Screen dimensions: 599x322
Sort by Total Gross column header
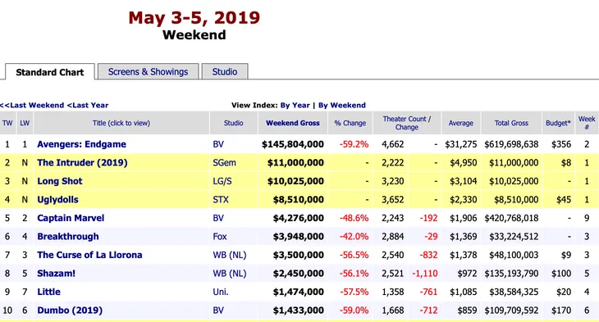(511, 123)
